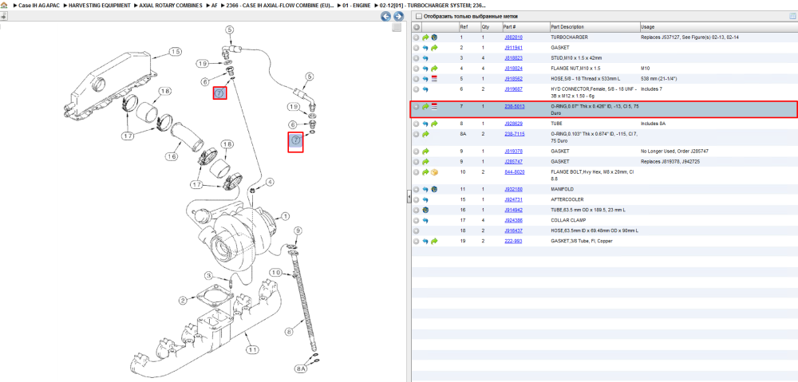Open HARVESTING EQUIPMENT breadcrumb

tap(101, 5)
